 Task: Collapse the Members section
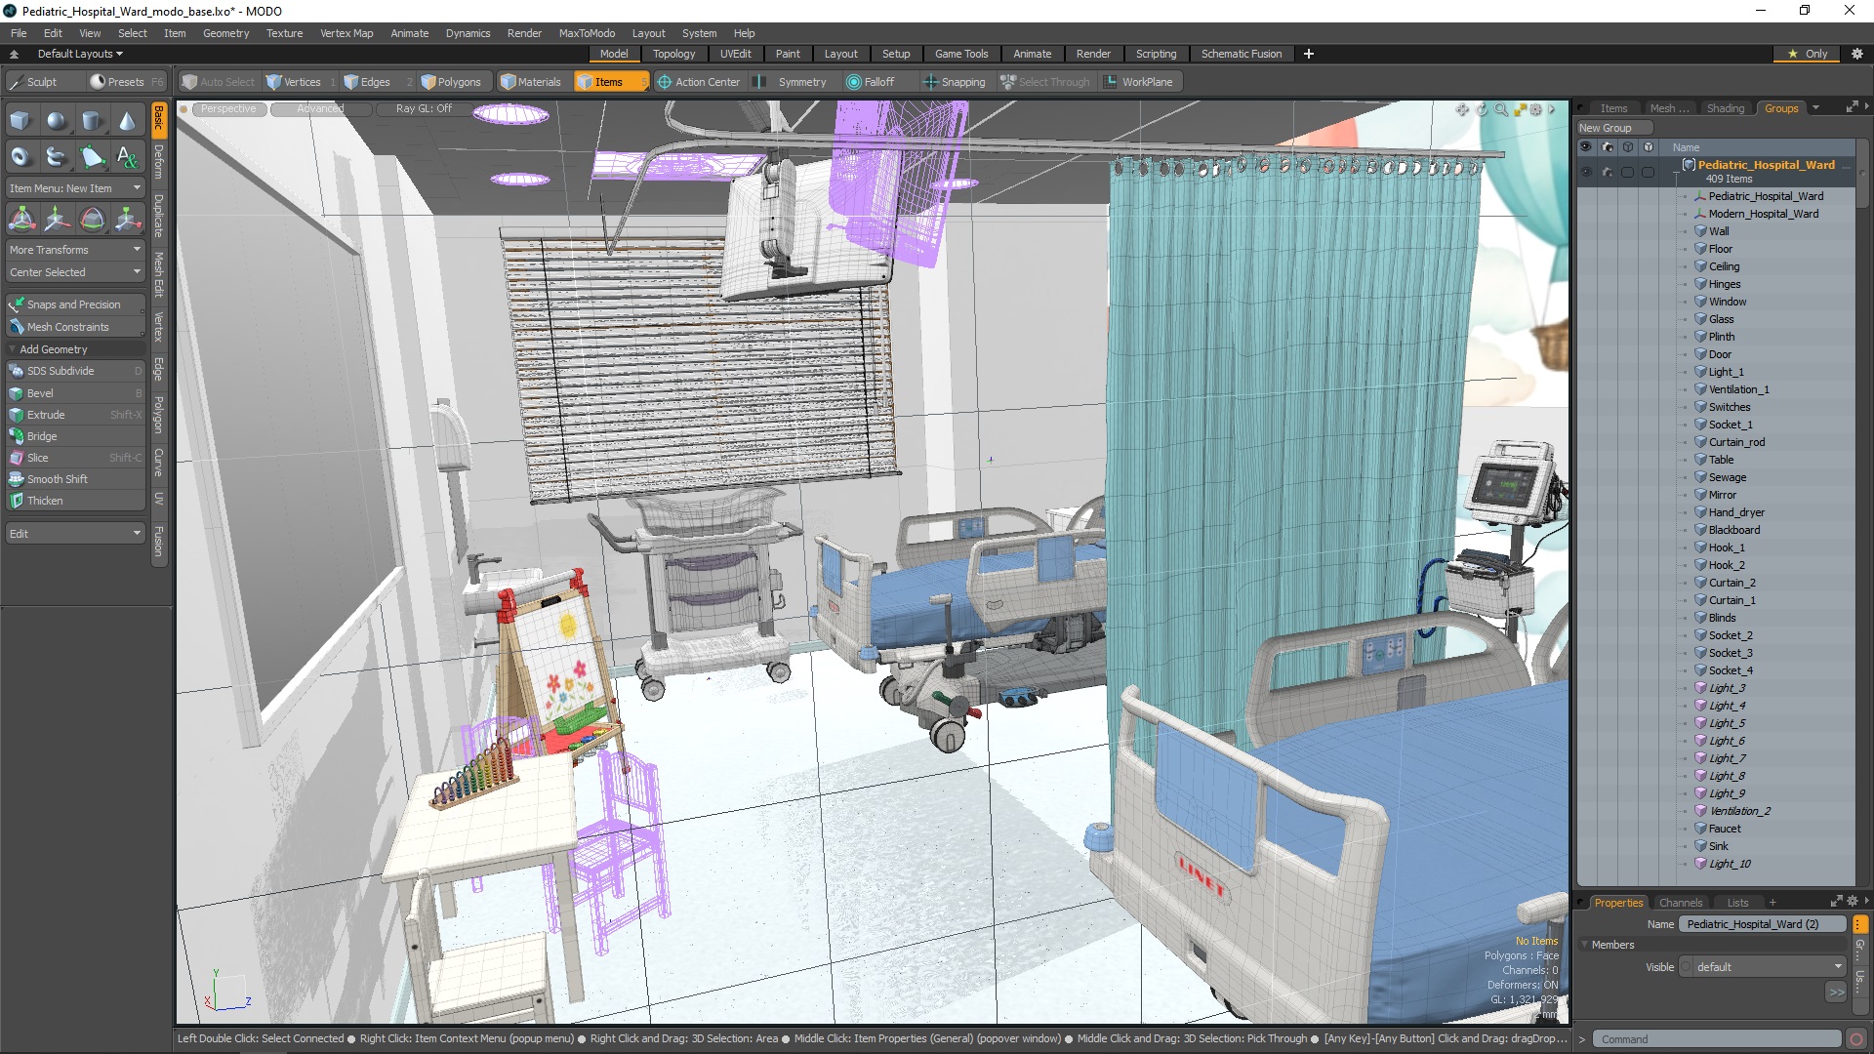pos(1585,945)
